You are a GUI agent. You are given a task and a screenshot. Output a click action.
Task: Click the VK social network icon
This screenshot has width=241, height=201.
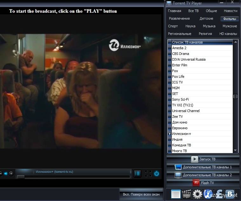230,194
